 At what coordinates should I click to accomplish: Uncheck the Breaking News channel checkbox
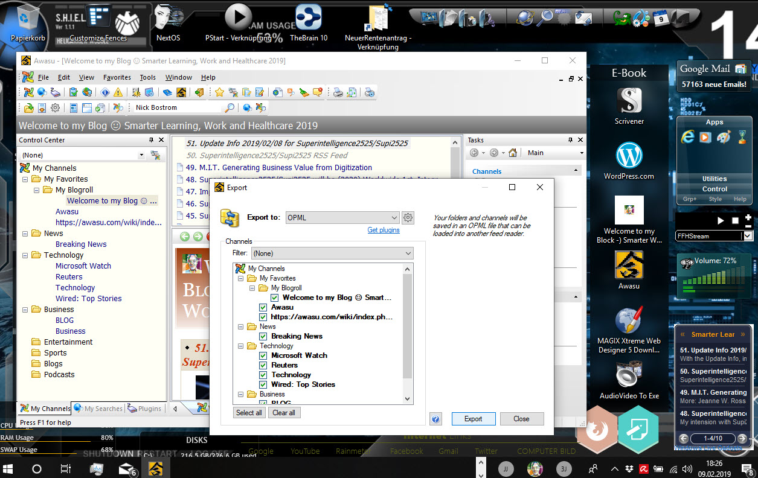tap(263, 336)
